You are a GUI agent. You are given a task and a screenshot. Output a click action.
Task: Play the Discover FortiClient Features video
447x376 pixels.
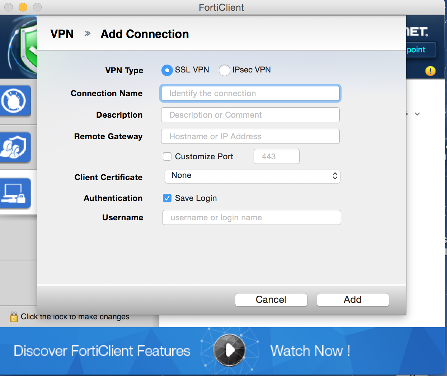point(229,351)
